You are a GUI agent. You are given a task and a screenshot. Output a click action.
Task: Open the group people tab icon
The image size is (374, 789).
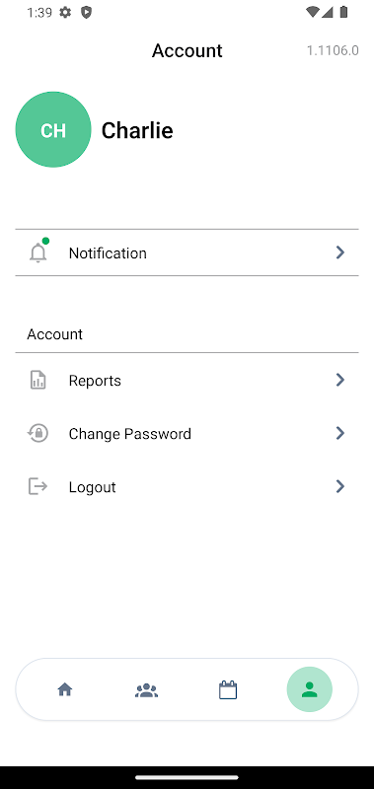[146, 689]
